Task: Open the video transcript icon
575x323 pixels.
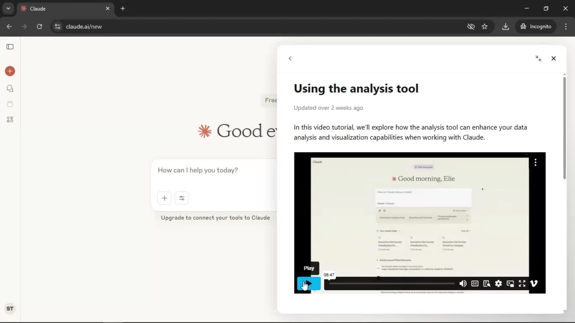Action: point(487,284)
